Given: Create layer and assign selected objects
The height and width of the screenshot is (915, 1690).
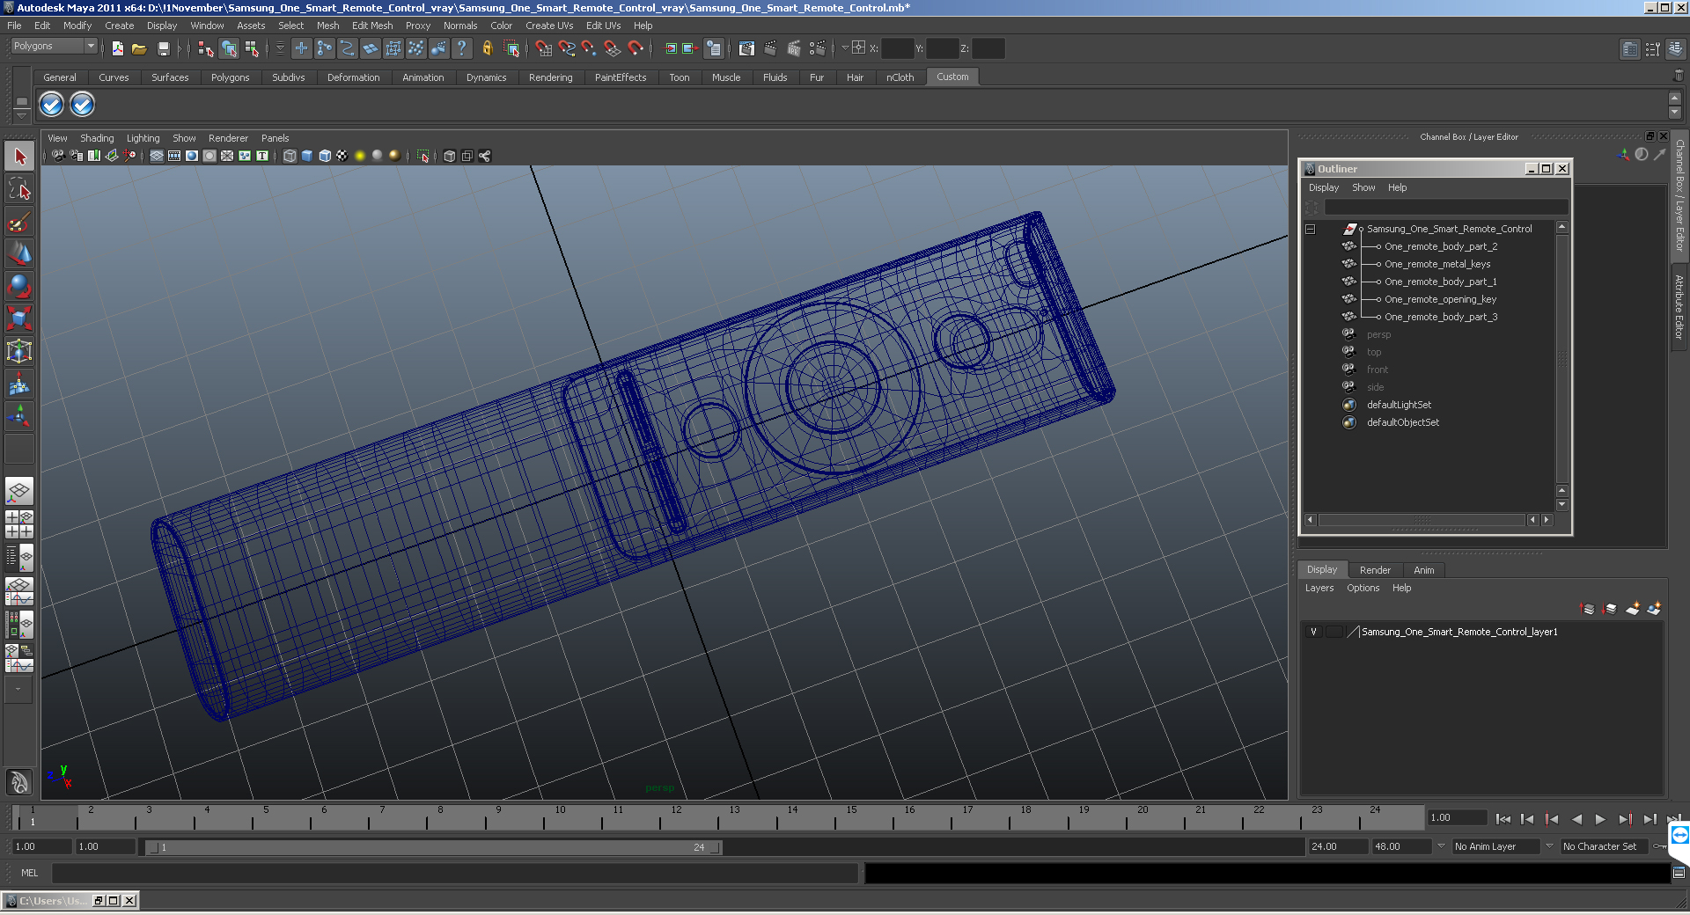Looking at the screenshot, I should point(1654,609).
